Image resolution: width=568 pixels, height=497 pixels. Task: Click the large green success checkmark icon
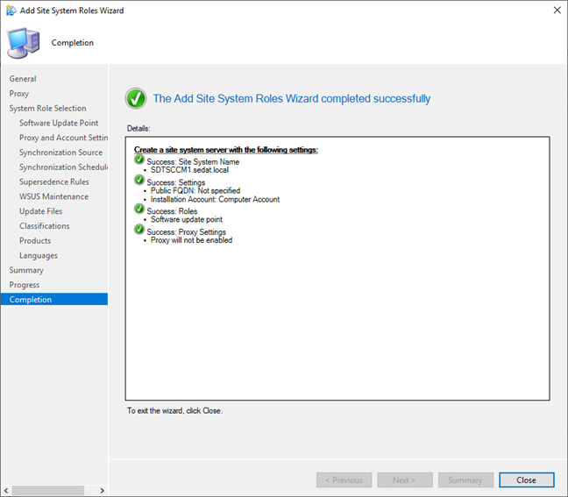click(x=136, y=98)
